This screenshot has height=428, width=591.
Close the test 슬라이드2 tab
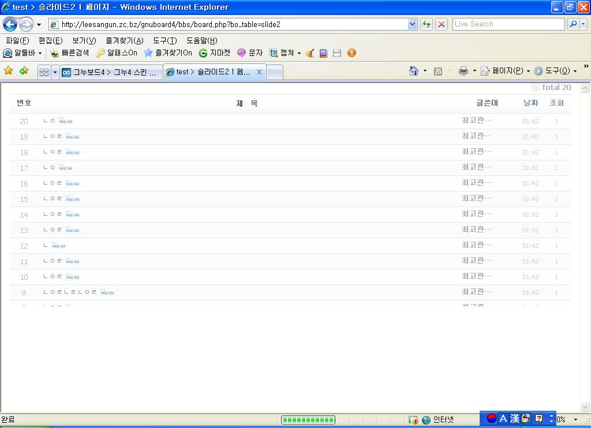pos(259,72)
